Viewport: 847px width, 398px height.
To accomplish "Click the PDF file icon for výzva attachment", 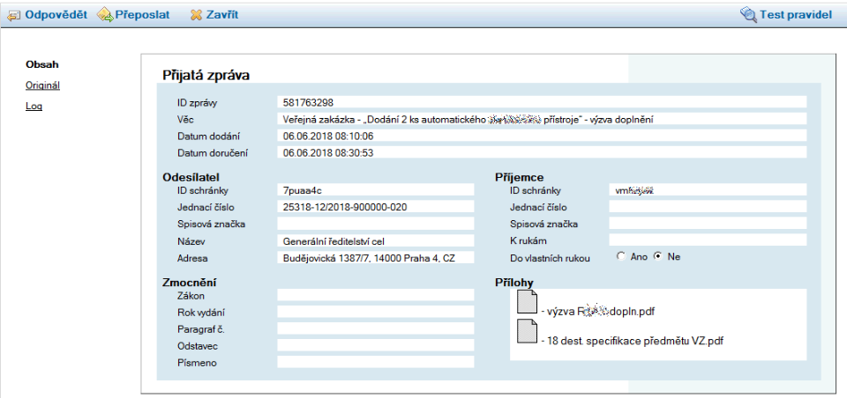I will 527,304.
